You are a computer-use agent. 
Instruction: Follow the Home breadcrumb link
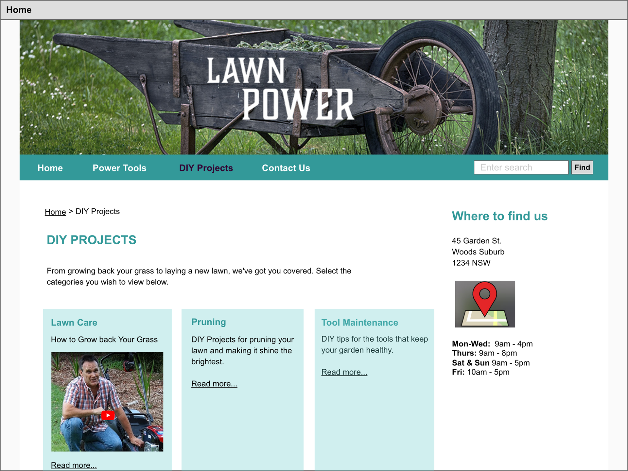pyautogui.click(x=55, y=212)
